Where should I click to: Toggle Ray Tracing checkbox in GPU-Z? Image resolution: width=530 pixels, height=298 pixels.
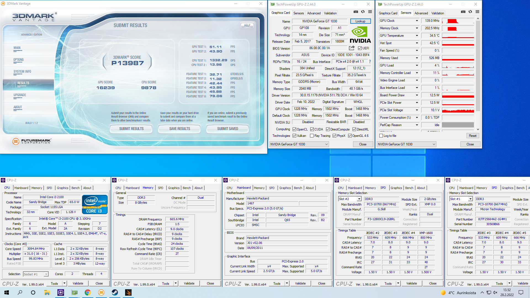(x=312, y=136)
